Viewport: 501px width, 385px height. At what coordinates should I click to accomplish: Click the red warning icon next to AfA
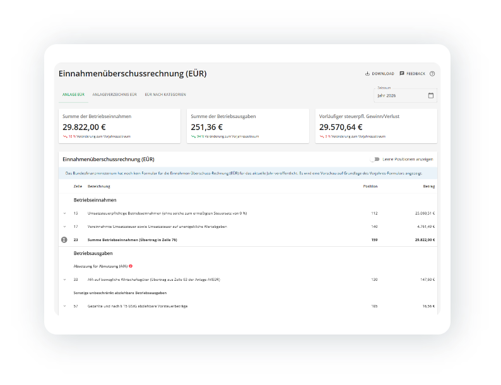pos(131,266)
